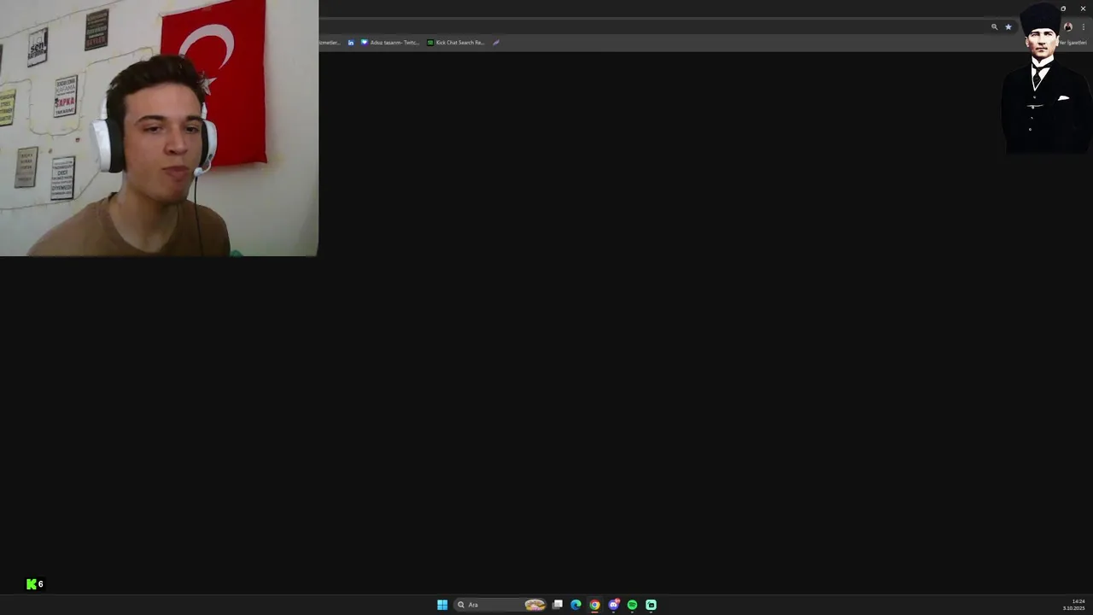Image resolution: width=1093 pixels, height=615 pixels.
Task: Open Discord from the taskbar
Action: point(613,605)
